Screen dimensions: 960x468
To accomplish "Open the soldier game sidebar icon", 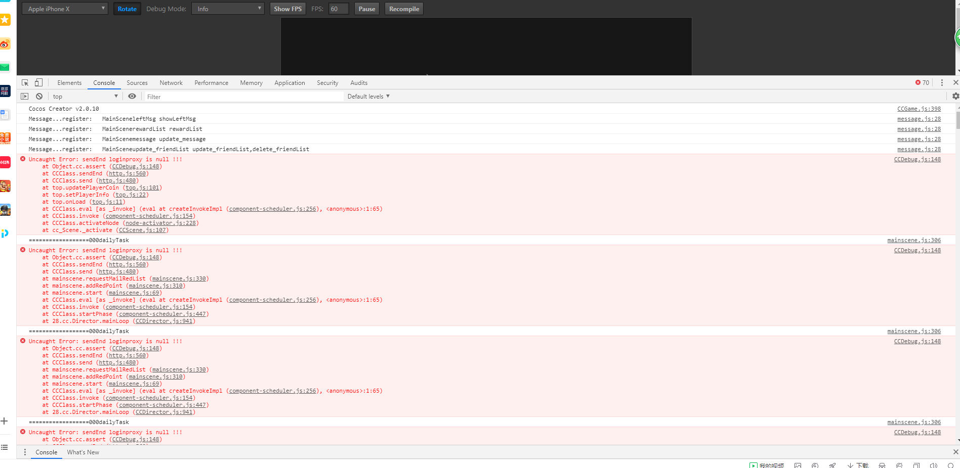I will (x=5, y=210).
